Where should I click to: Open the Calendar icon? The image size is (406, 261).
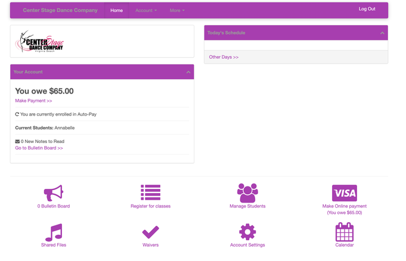pyautogui.click(x=345, y=232)
